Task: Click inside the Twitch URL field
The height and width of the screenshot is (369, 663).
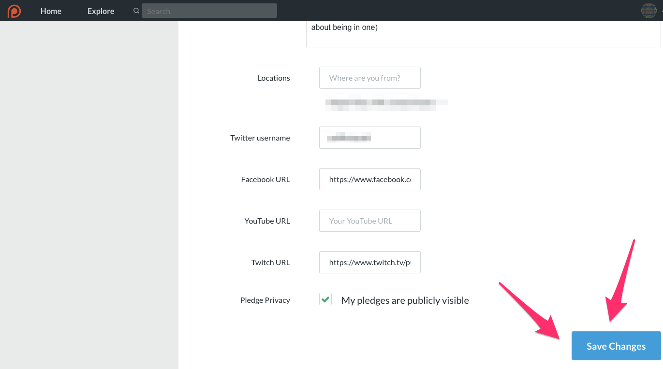Action: pos(369,262)
